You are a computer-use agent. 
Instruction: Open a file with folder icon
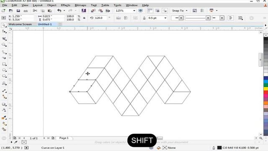[11, 10]
